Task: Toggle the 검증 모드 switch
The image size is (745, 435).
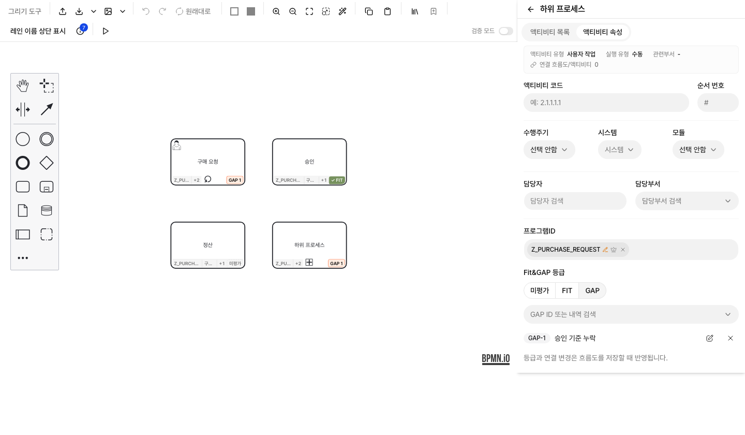Action: (x=506, y=31)
